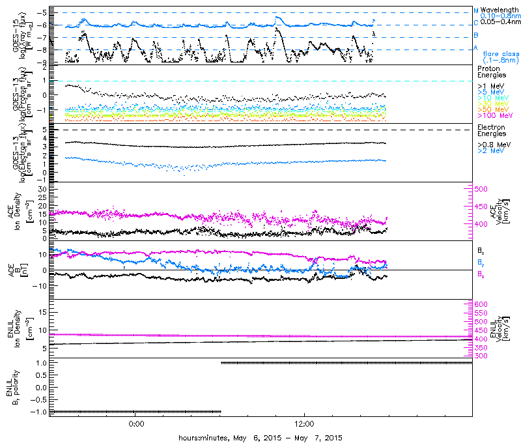Screen dimensions: 521x443
Task: Click the black Bx legend label
Action: coord(481,251)
